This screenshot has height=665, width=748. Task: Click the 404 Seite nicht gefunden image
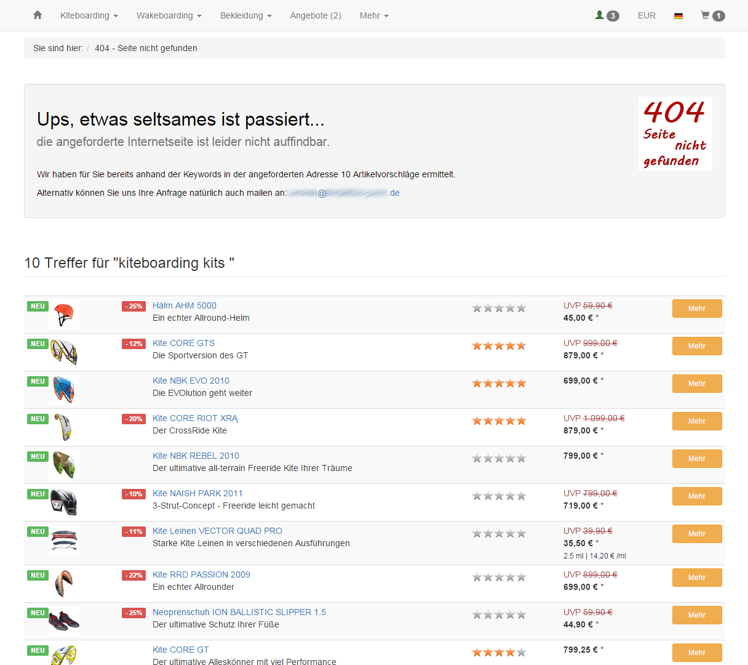675,134
